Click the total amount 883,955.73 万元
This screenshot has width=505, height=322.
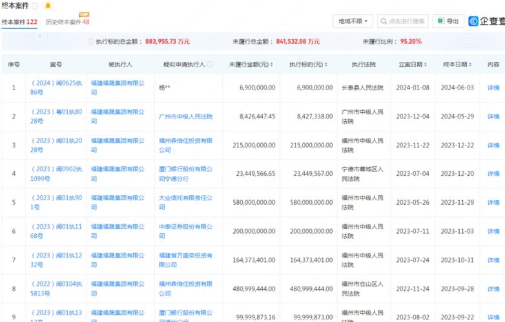[167, 41]
